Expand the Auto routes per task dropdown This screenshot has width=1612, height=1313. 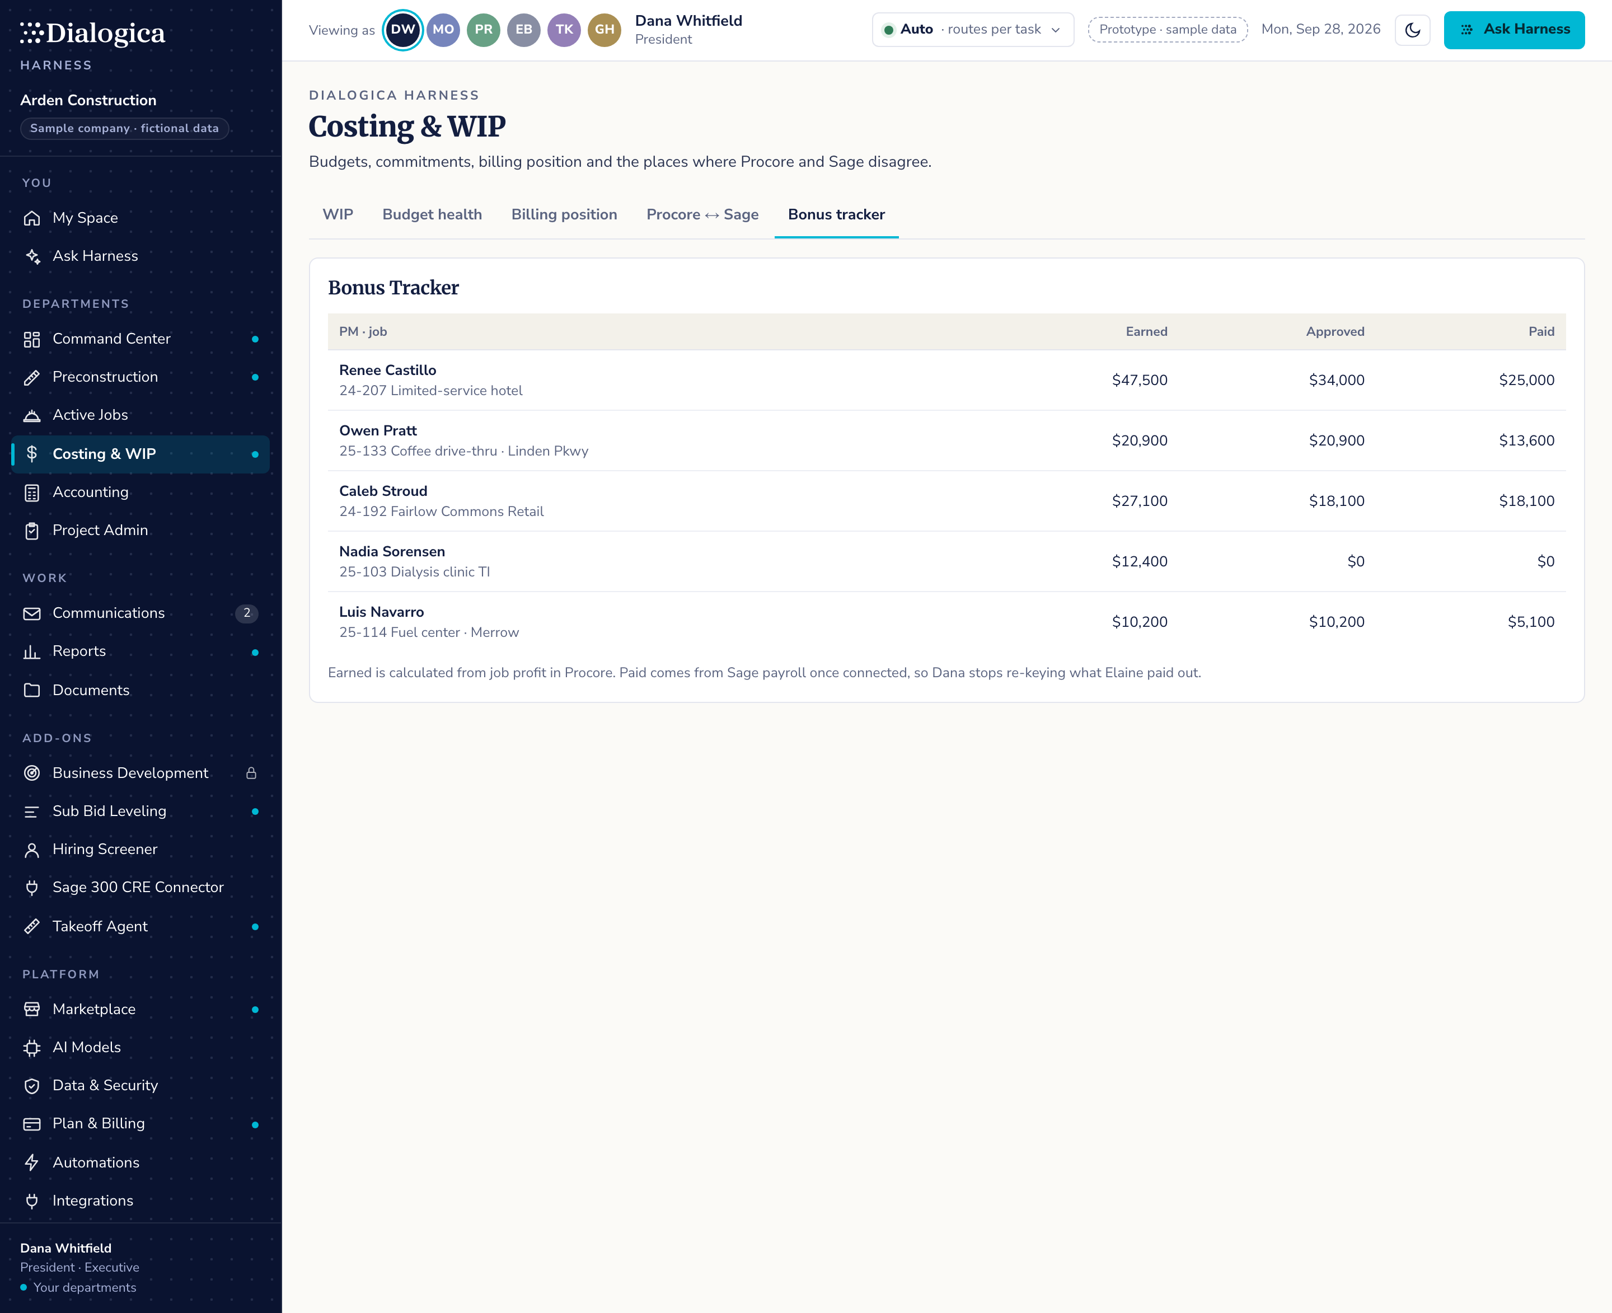(x=973, y=30)
